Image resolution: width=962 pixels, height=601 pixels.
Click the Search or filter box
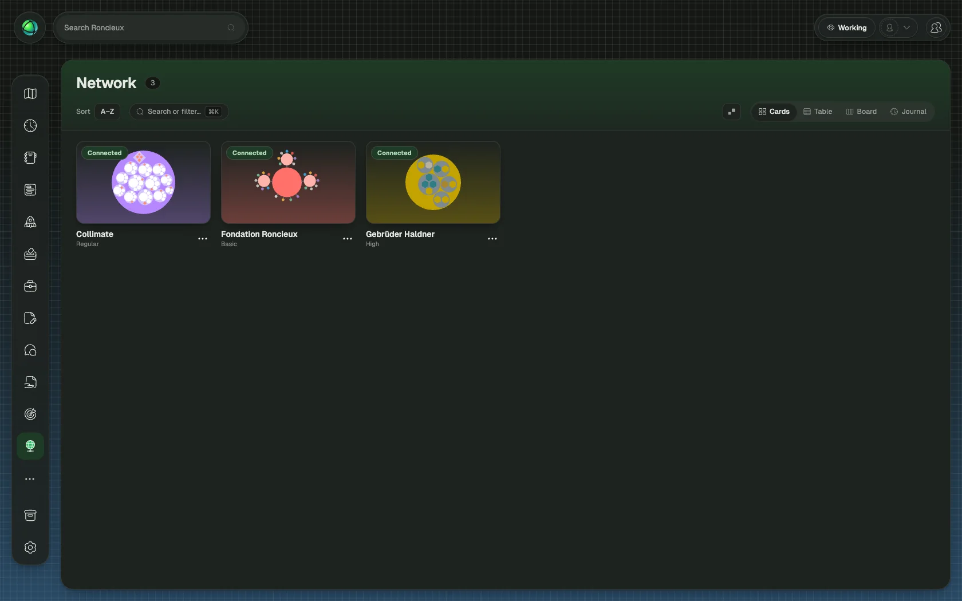coord(179,112)
